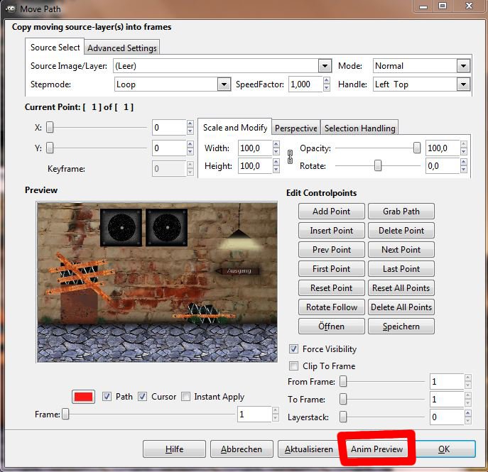The width and height of the screenshot is (488, 472).
Task: Click the Y coordinate value field
Action: click(x=169, y=148)
